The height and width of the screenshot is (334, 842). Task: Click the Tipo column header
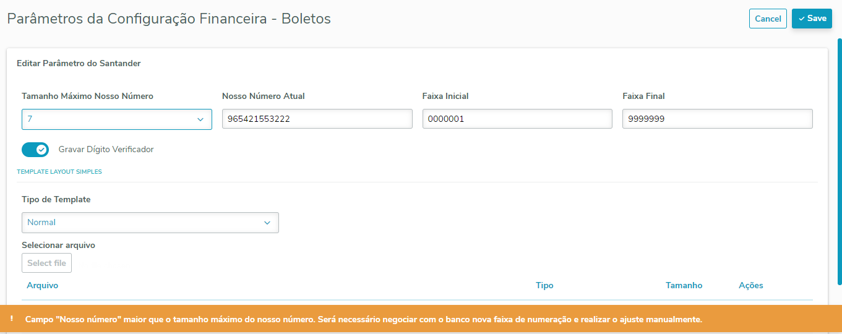pos(544,286)
